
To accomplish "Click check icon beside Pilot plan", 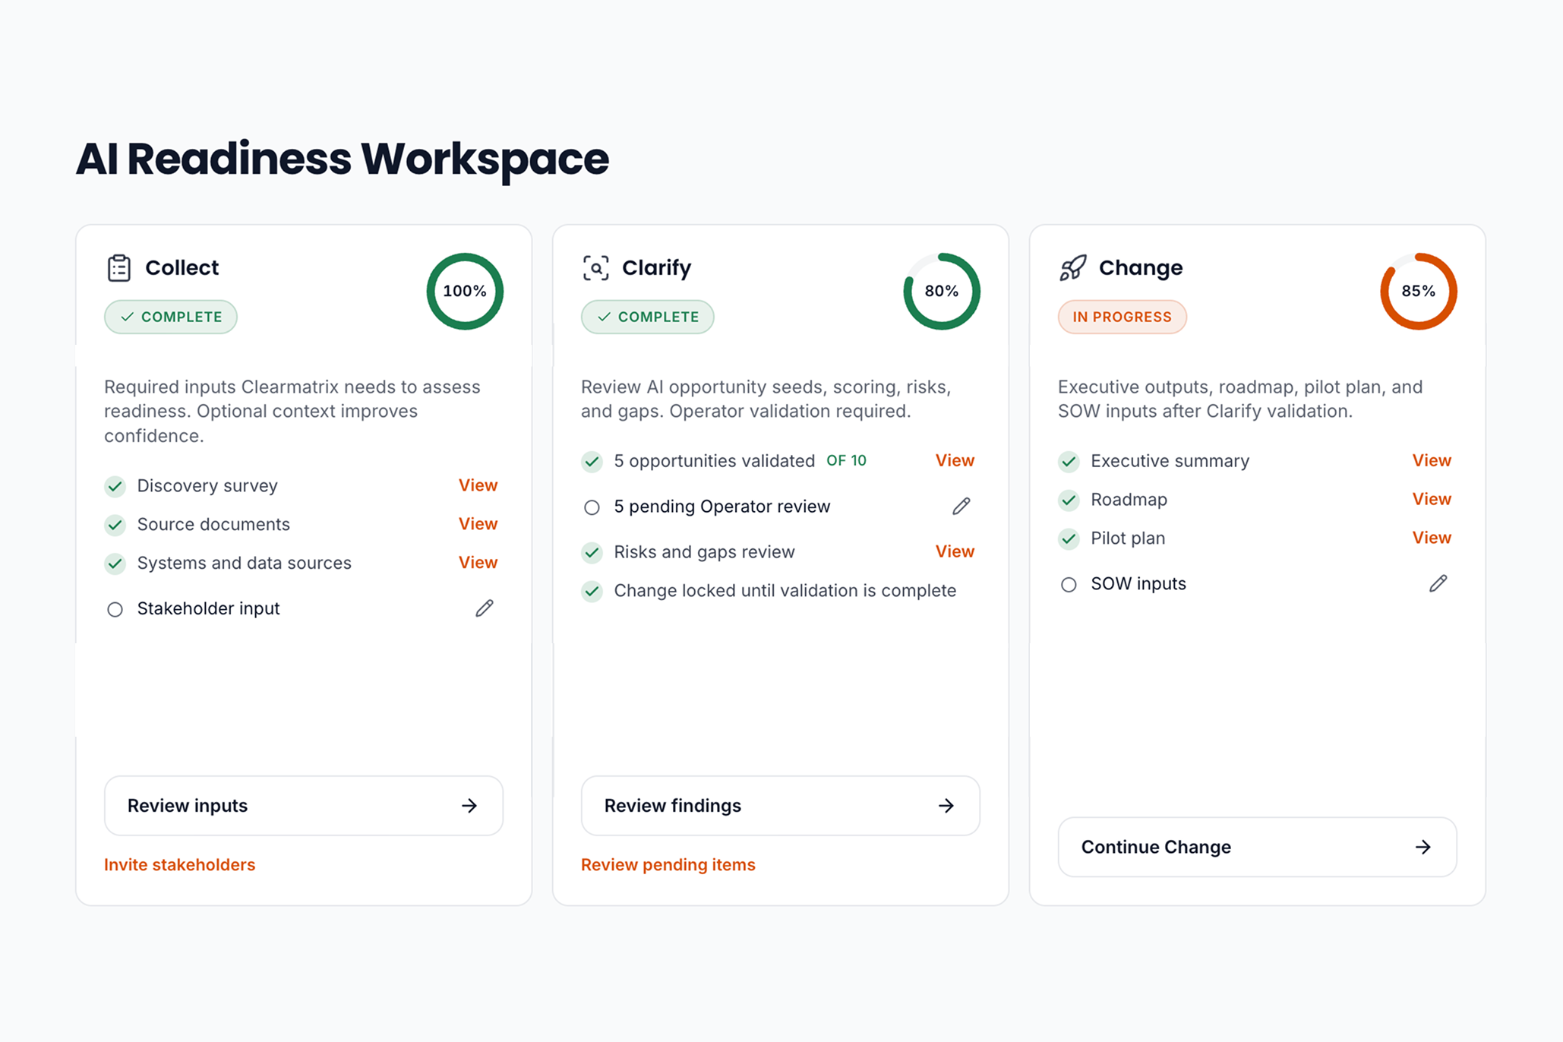I will click(1069, 538).
